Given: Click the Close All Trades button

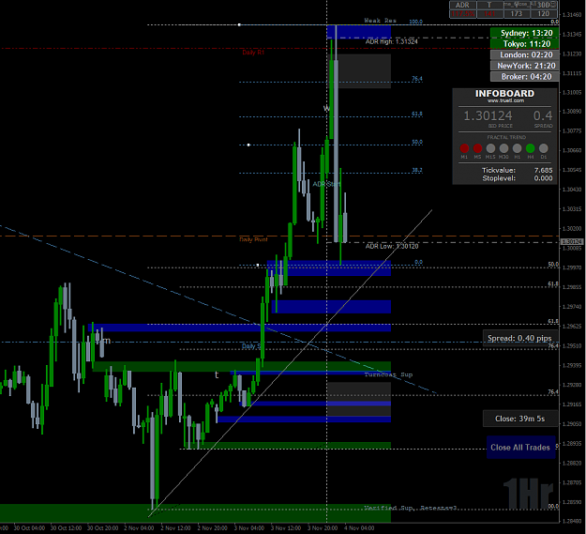Looking at the screenshot, I should coord(520,448).
